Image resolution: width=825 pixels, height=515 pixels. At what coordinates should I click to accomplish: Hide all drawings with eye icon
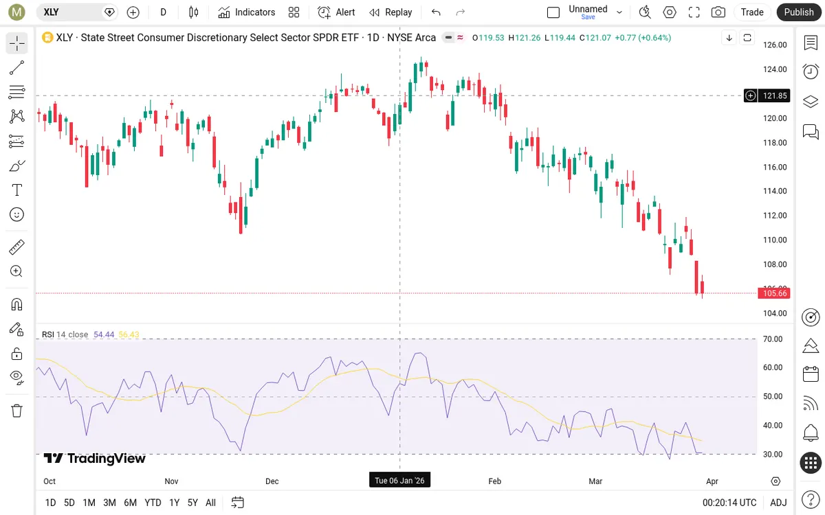[x=17, y=377]
